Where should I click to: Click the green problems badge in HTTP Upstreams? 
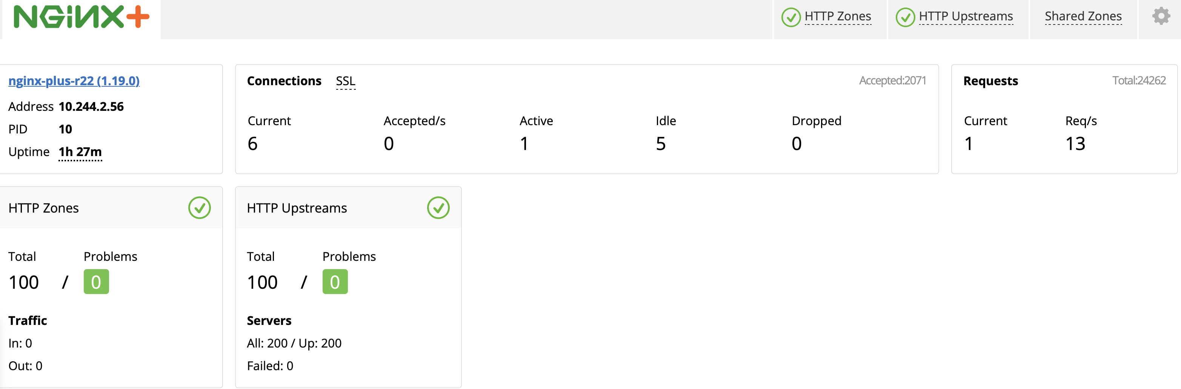pos(335,282)
